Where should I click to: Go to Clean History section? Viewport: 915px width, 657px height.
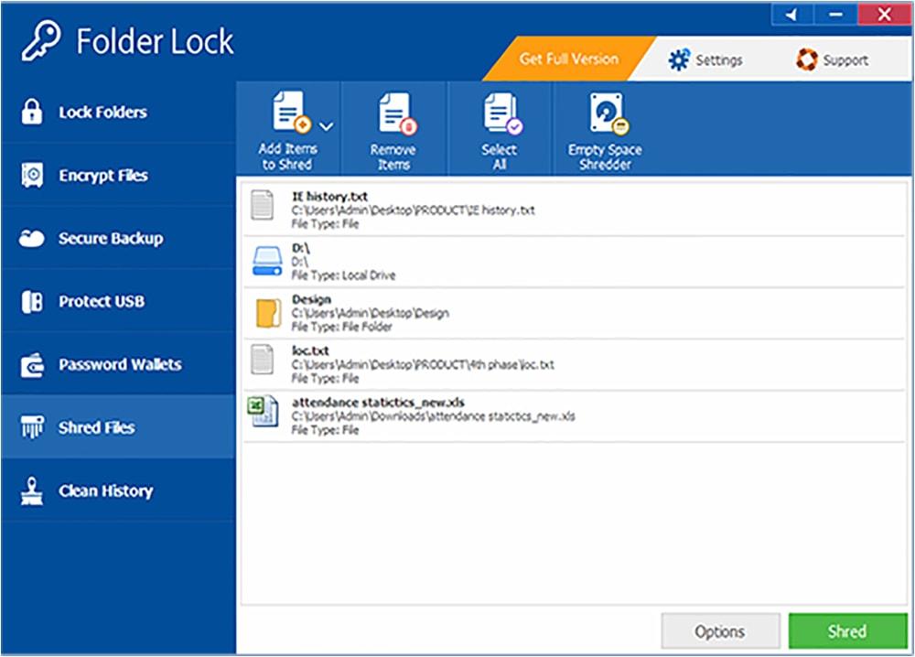click(x=118, y=490)
